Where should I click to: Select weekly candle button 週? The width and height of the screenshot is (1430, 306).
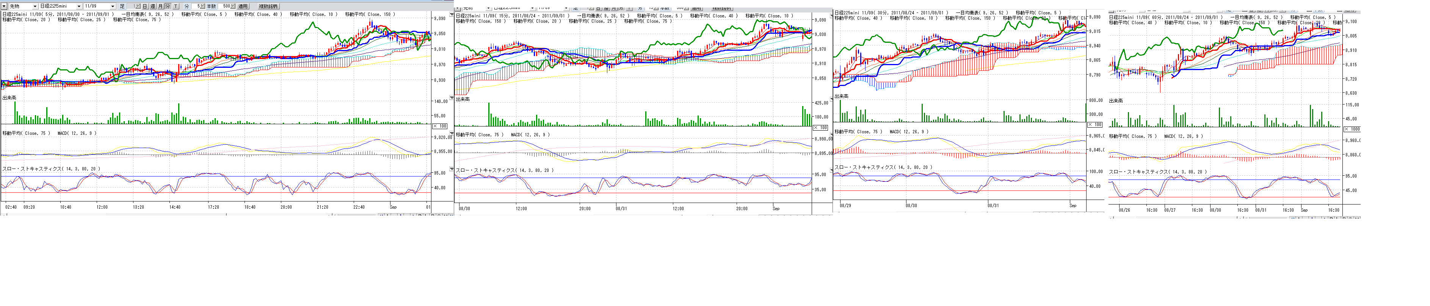[x=153, y=6]
